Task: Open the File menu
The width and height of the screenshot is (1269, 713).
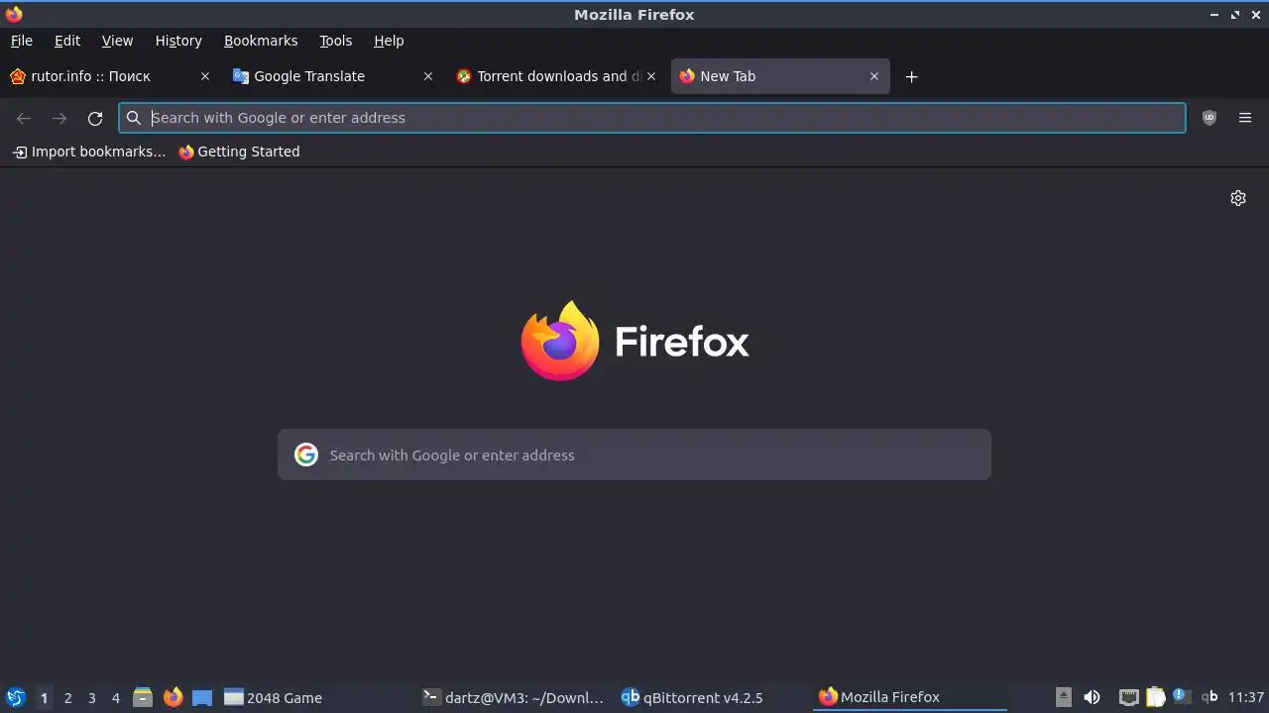Action: coord(22,41)
